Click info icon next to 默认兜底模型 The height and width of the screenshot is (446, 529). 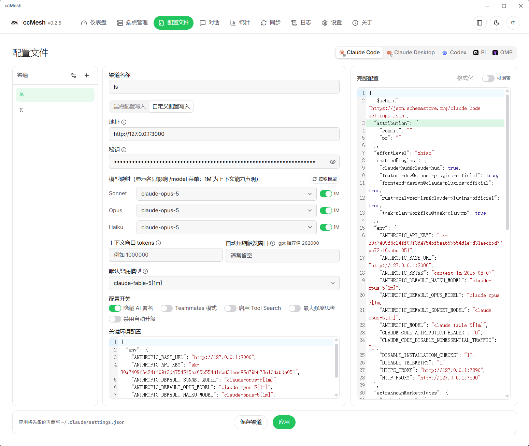pyautogui.click(x=145, y=271)
